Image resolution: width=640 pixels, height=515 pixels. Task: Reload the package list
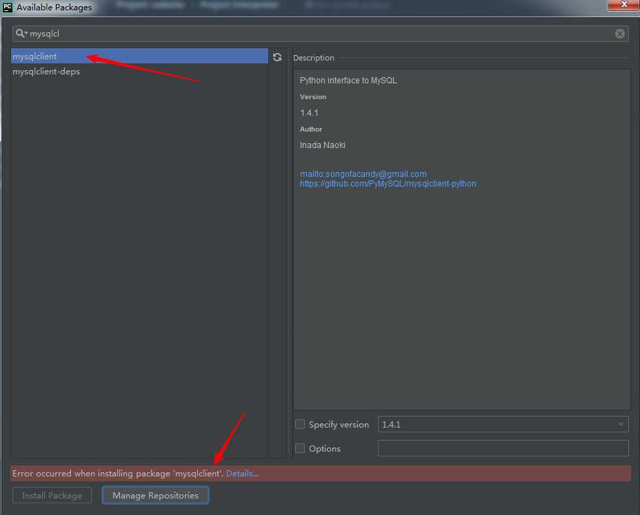[277, 57]
